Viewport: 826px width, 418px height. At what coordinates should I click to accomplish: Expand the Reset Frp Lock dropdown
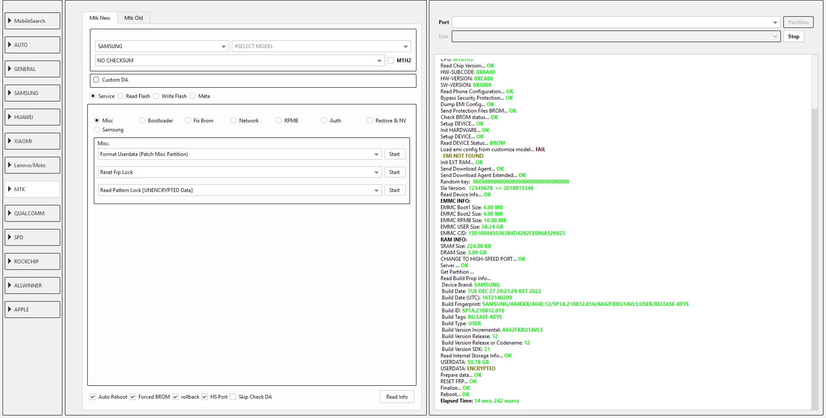pyautogui.click(x=376, y=172)
